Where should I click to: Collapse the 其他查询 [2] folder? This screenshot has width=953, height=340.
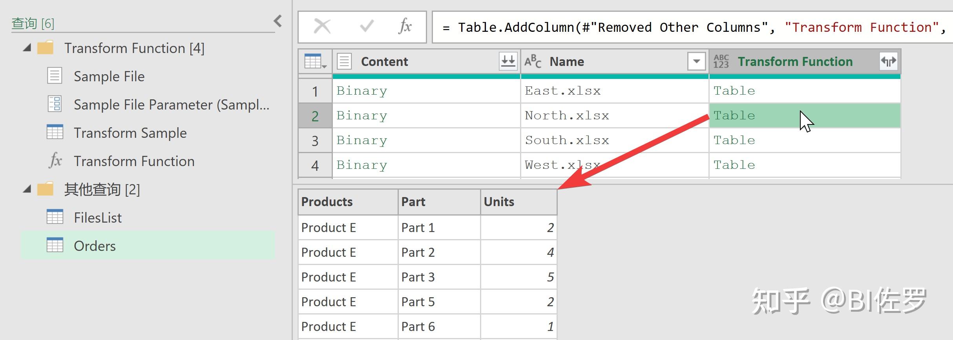tap(27, 190)
